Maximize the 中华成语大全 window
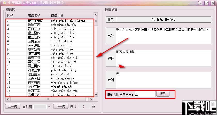The width and height of the screenshot is (217, 115). pyautogui.click(x=206, y=3)
